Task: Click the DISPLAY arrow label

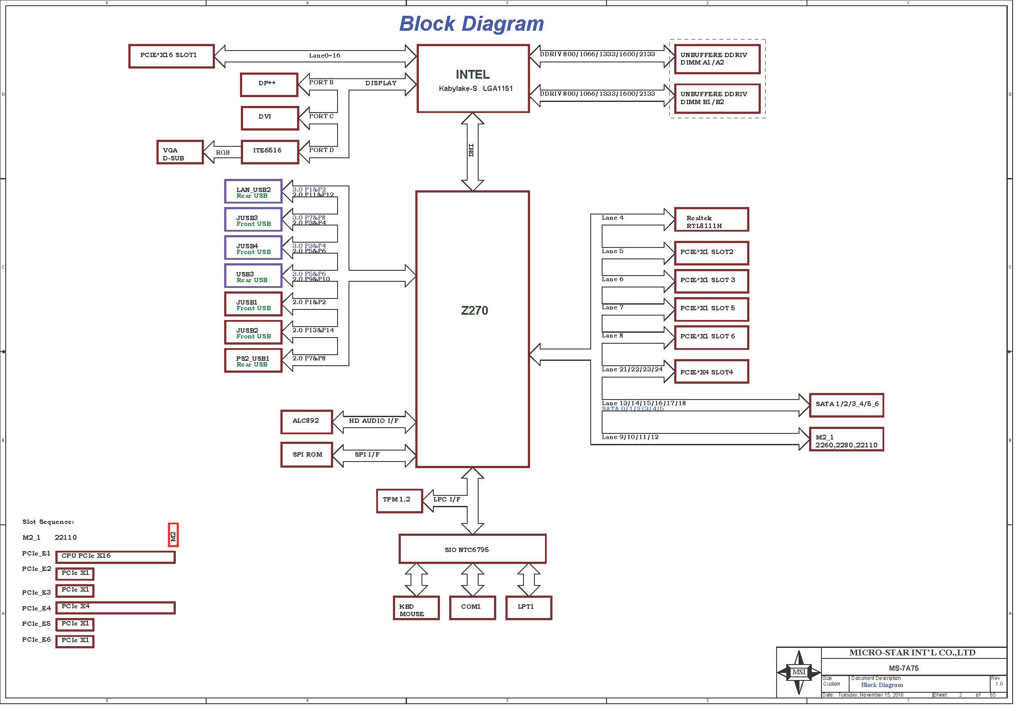Action: pyautogui.click(x=381, y=83)
